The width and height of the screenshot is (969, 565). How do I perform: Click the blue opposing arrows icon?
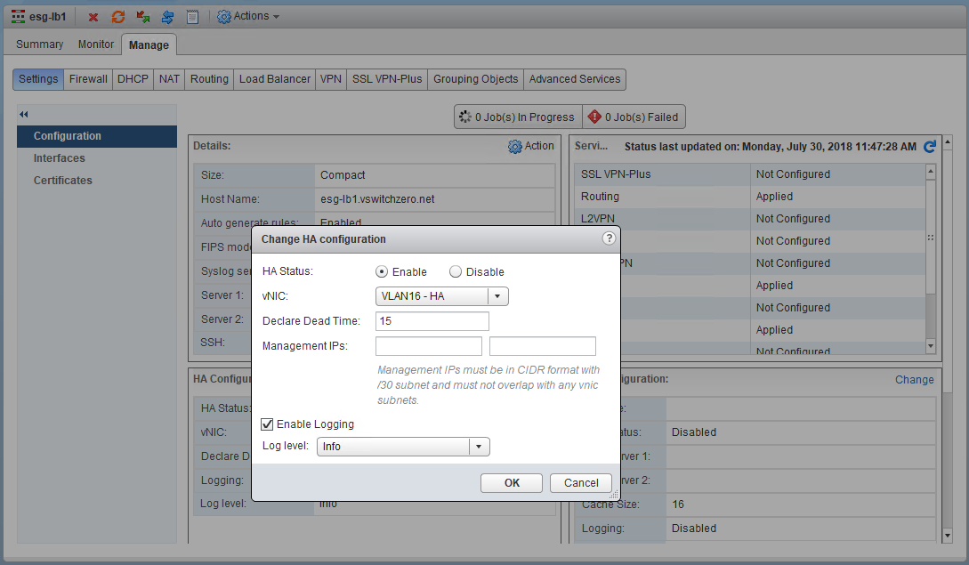click(x=167, y=17)
